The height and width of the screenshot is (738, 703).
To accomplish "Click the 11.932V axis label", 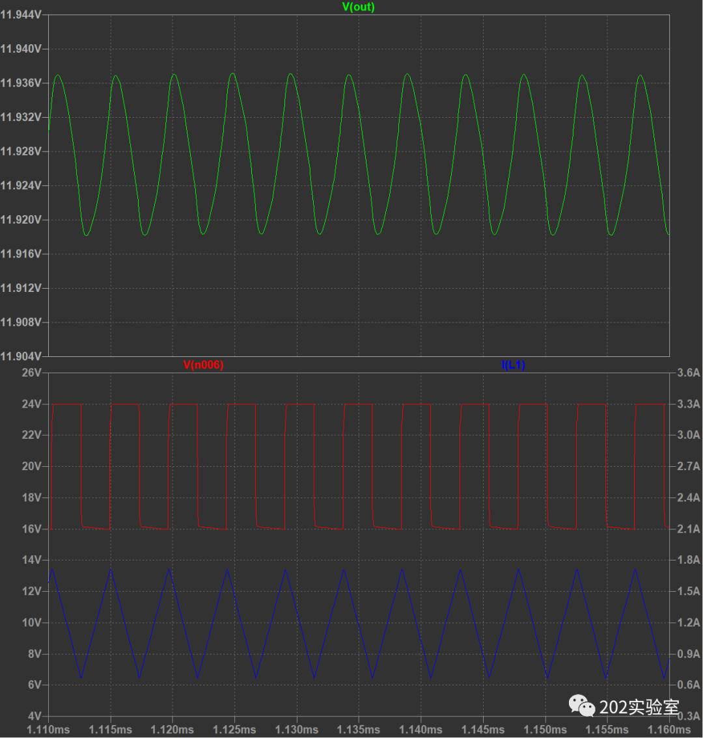I will (x=21, y=117).
